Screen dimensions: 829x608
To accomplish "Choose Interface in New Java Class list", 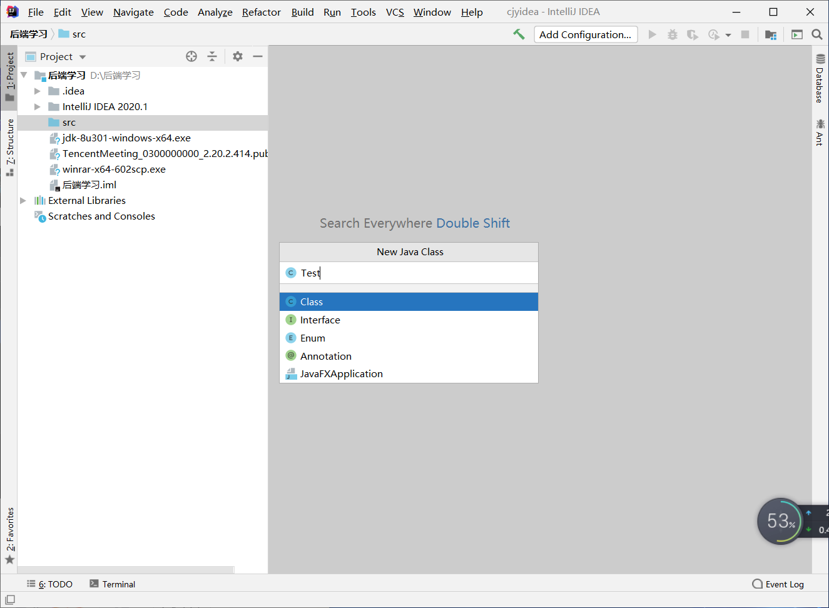I will coord(409,320).
